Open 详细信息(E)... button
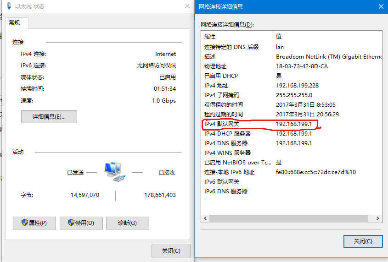The width and height of the screenshot is (388, 262). point(49,116)
